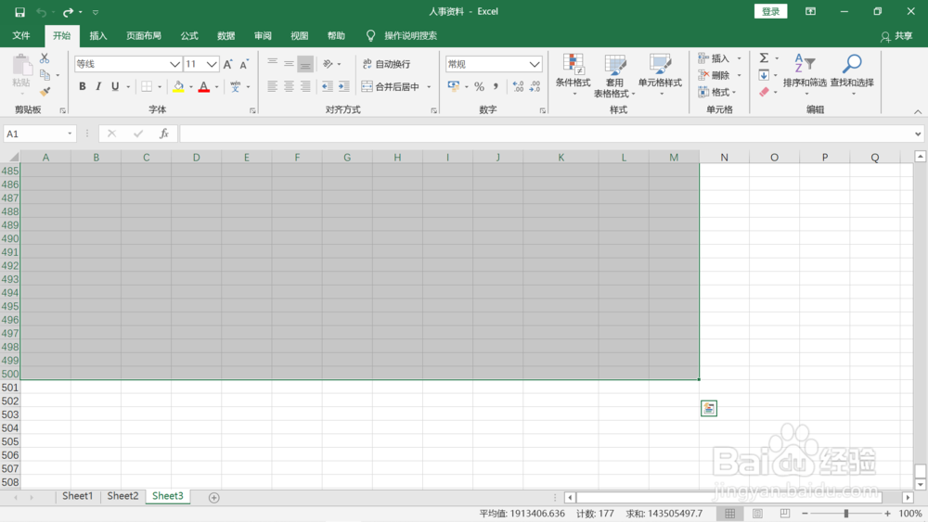Screen dimensions: 928x522
Task: Expand the font name 等线 dropdown
Action: coord(174,64)
